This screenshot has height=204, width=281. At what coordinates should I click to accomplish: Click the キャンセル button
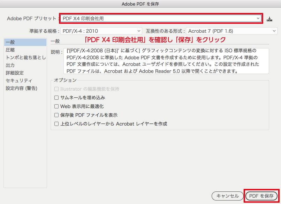point(227,196)
